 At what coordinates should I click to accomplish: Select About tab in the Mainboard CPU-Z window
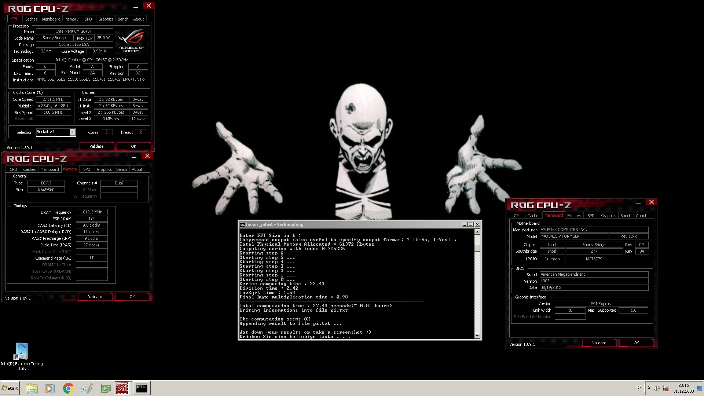pyautogui.click(x=641, y=216)
